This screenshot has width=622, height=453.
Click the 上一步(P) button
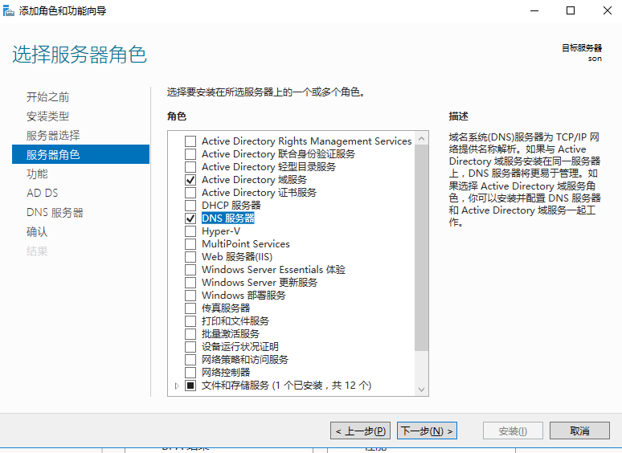pyautogui.click(x=360, y=431)
